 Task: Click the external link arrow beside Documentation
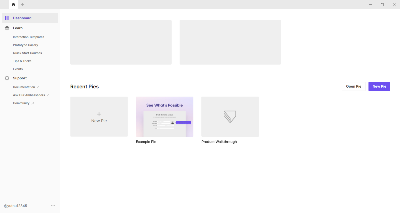click(38, 87)
